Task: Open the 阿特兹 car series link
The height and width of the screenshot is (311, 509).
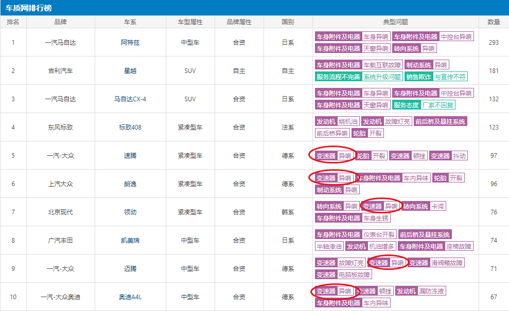Action: [130, 42]
